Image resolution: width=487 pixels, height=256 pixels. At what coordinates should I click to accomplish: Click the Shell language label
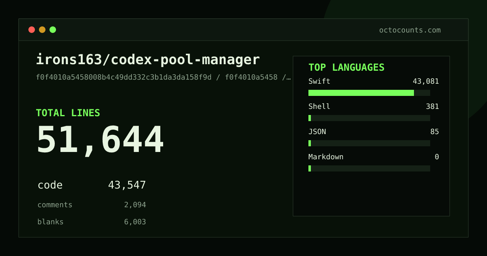point(319,106)
